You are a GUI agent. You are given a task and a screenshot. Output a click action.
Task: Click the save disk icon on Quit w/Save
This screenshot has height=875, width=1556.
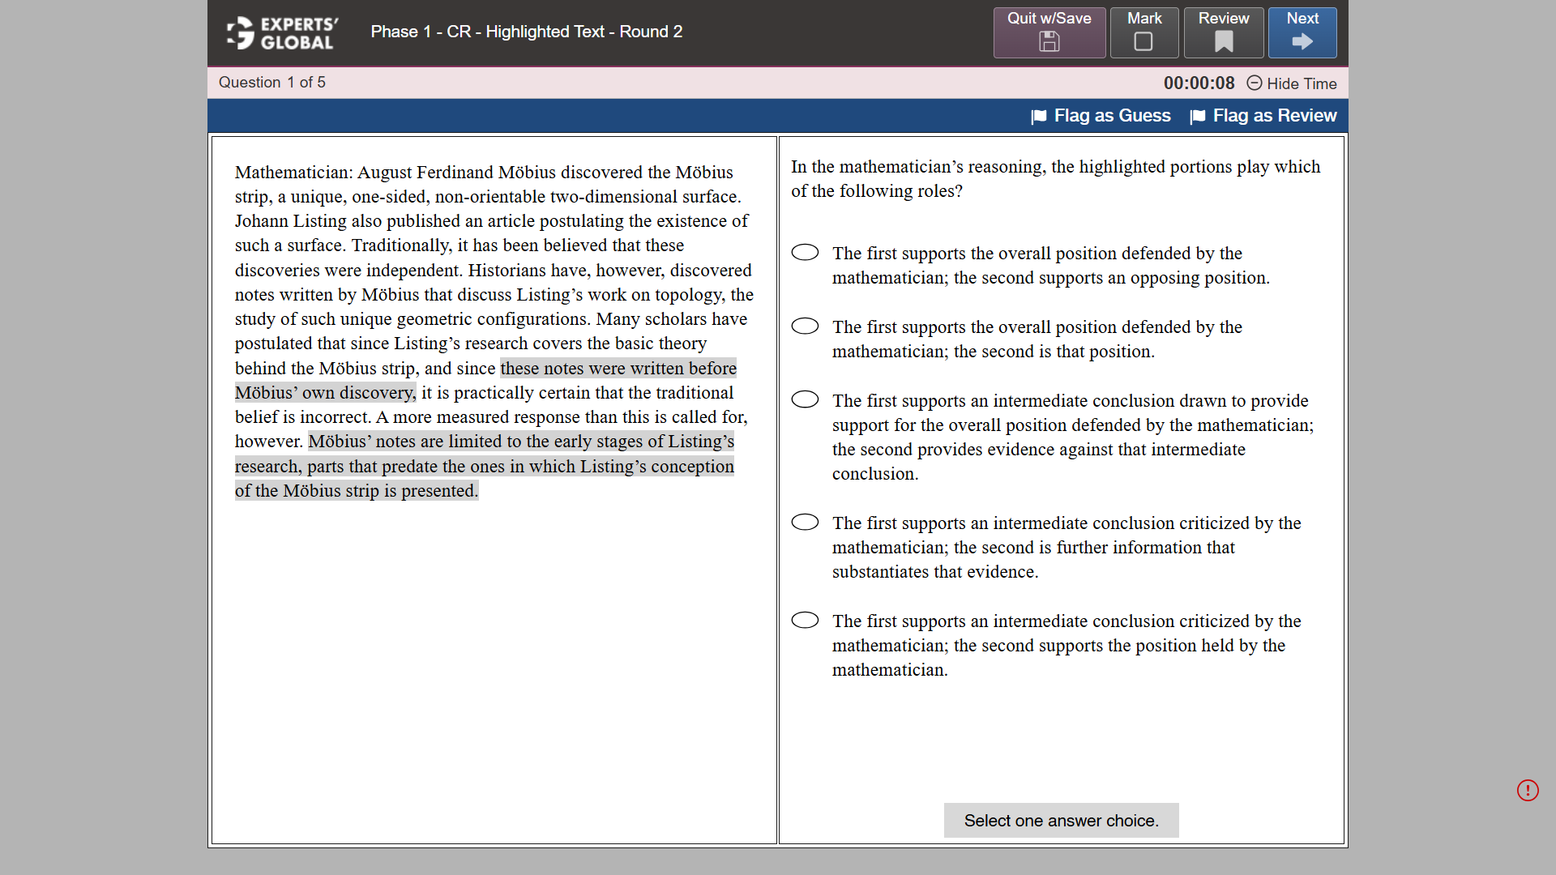[x=1049, y=42]
